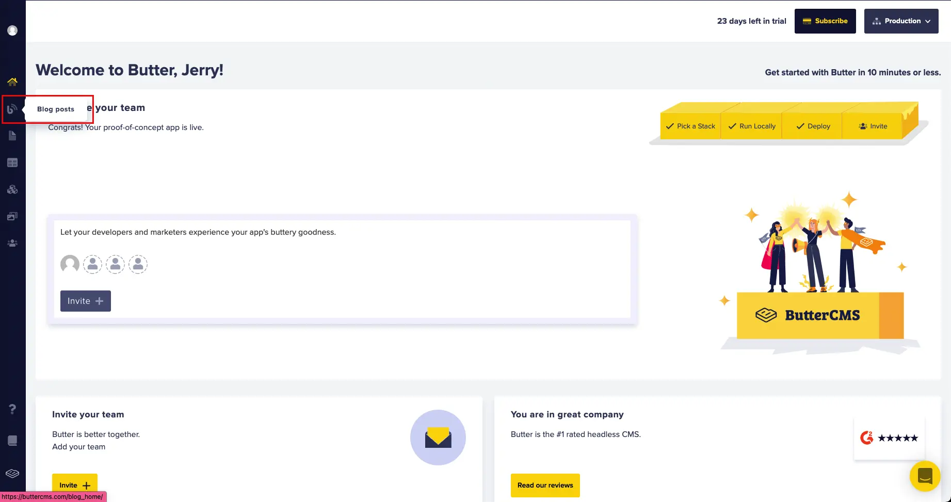Open the Media Library icon in sidebar
This screenshot has width=951, height=502.
[x=12, y=216]
